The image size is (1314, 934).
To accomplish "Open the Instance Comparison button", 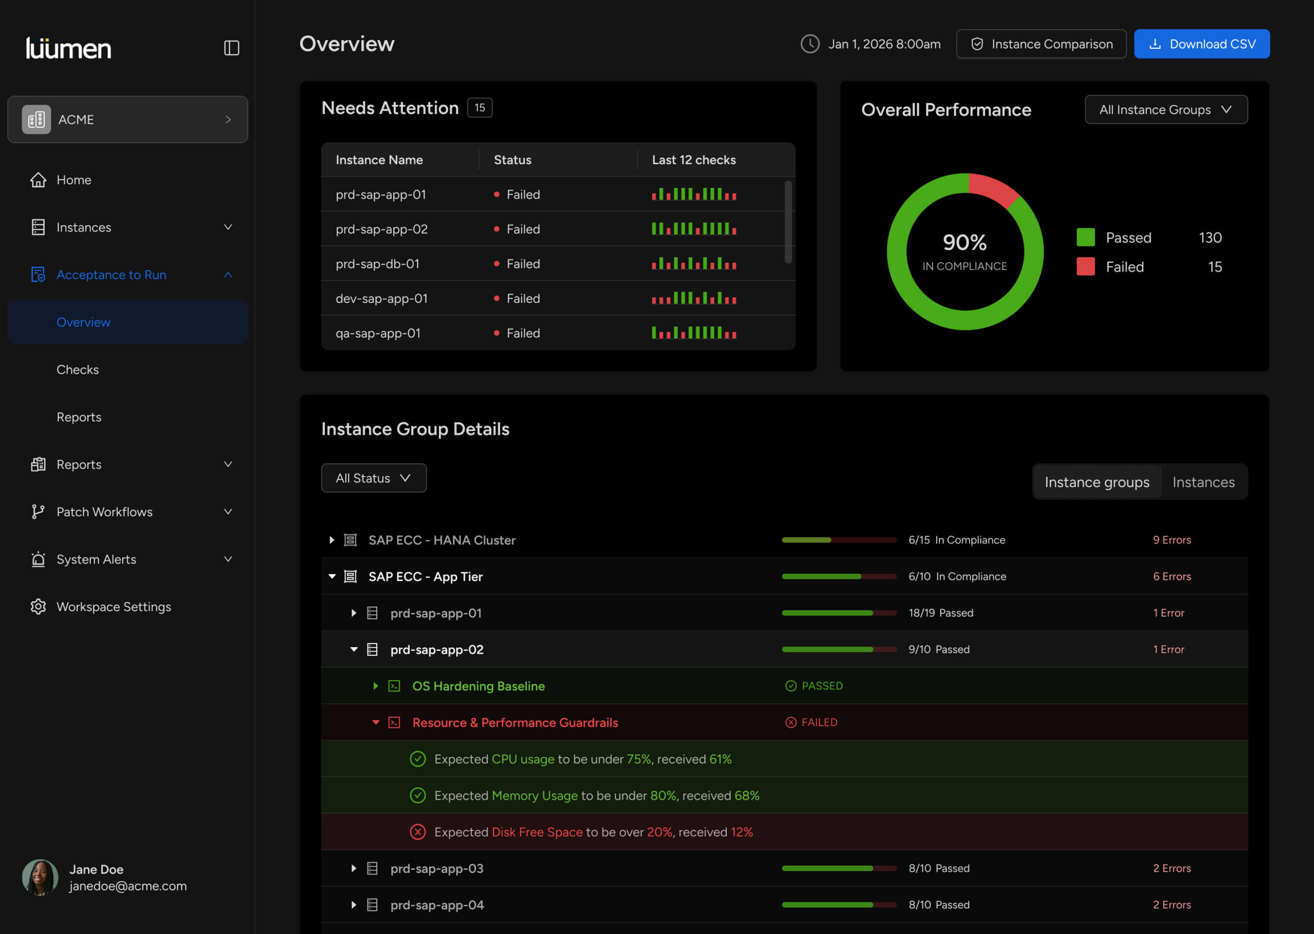I will [1041, 44].
